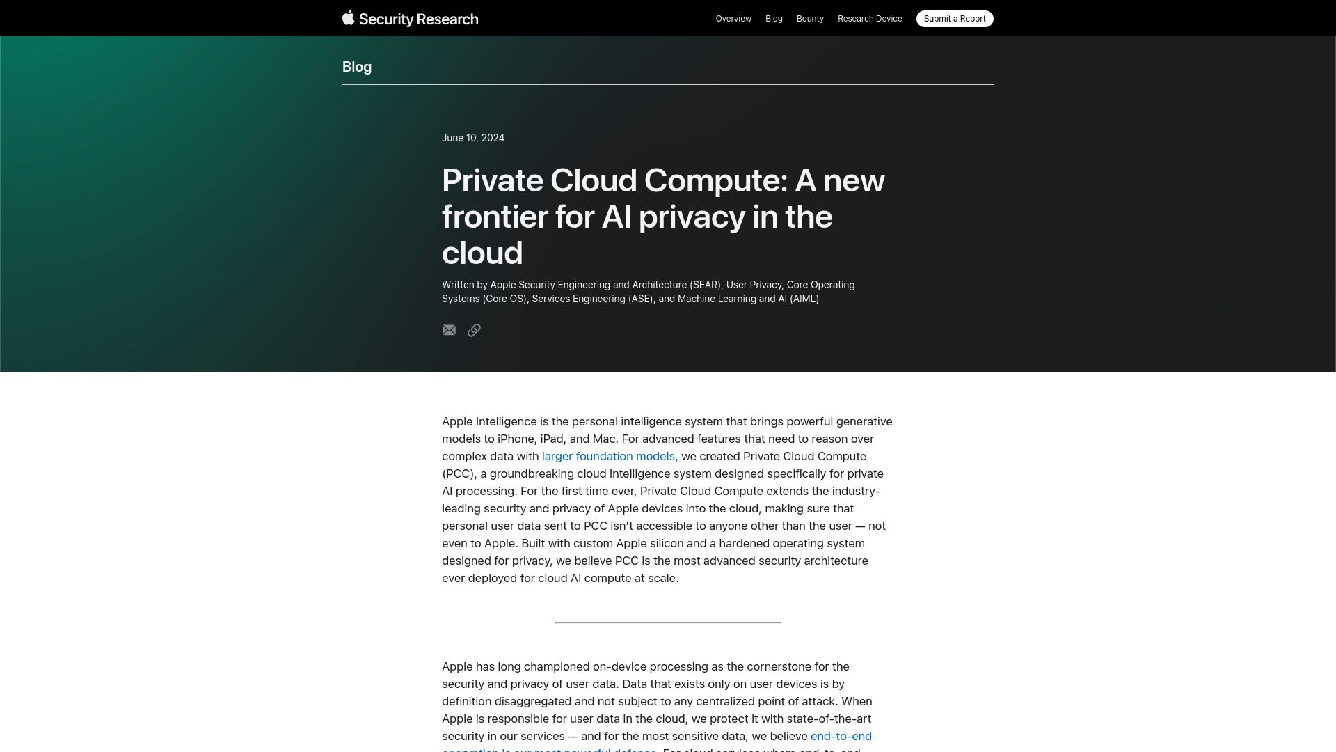Click paragraph starting Apple Intelligence is

point(667,500)
